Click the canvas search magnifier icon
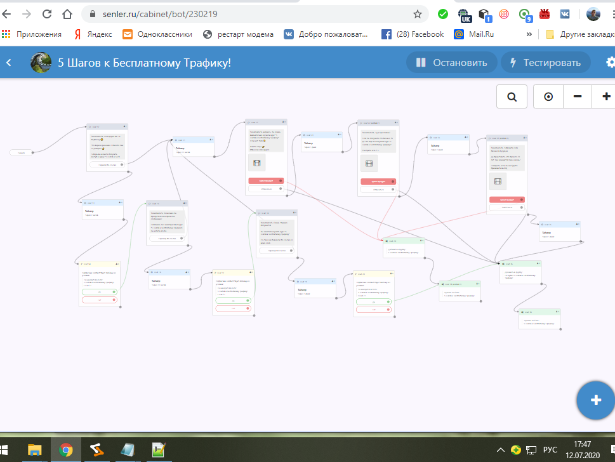The image size is (615, 462). 512,97
